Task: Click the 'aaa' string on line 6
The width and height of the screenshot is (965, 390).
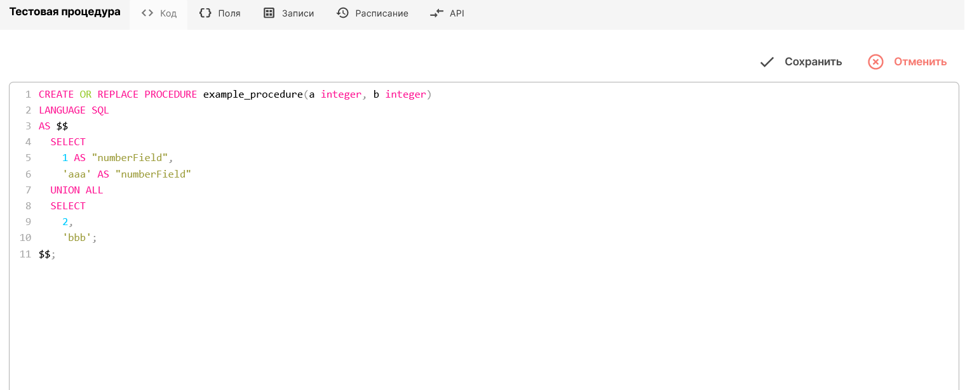Action: coord(77,174)
